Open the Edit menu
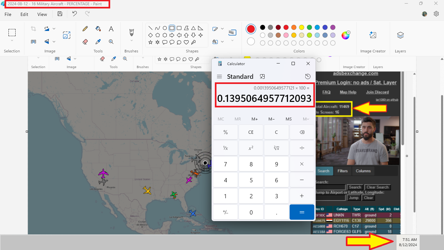The height and width of the screenshot is (250, 444). tap(24, 14)
